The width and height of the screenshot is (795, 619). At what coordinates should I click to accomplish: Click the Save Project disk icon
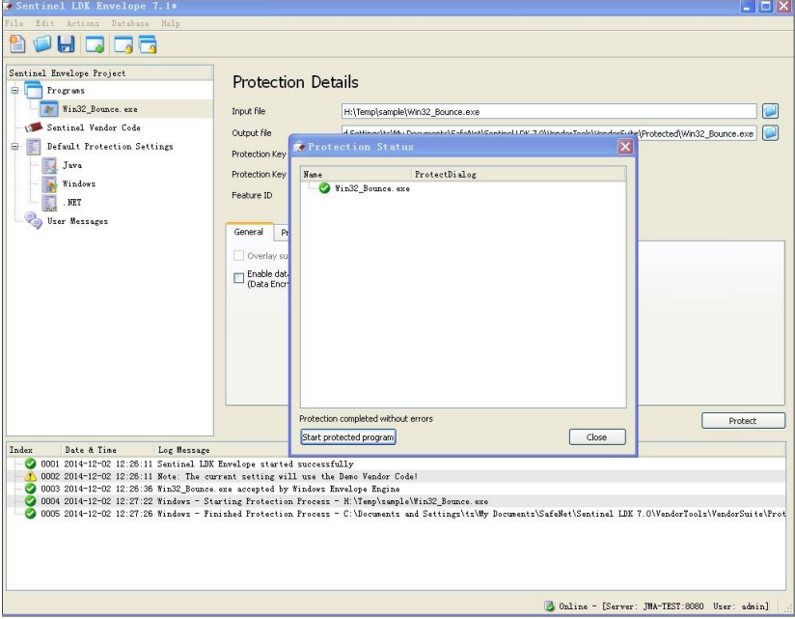[x=66, y=43]
